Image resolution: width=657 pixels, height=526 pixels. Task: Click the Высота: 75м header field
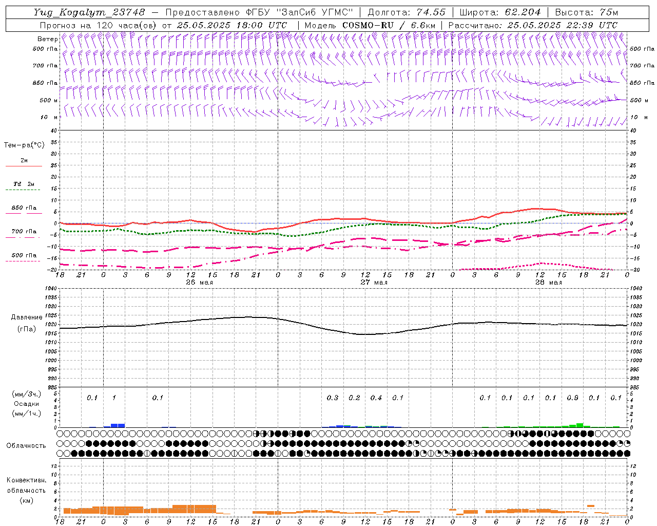(x=586, y=12)
